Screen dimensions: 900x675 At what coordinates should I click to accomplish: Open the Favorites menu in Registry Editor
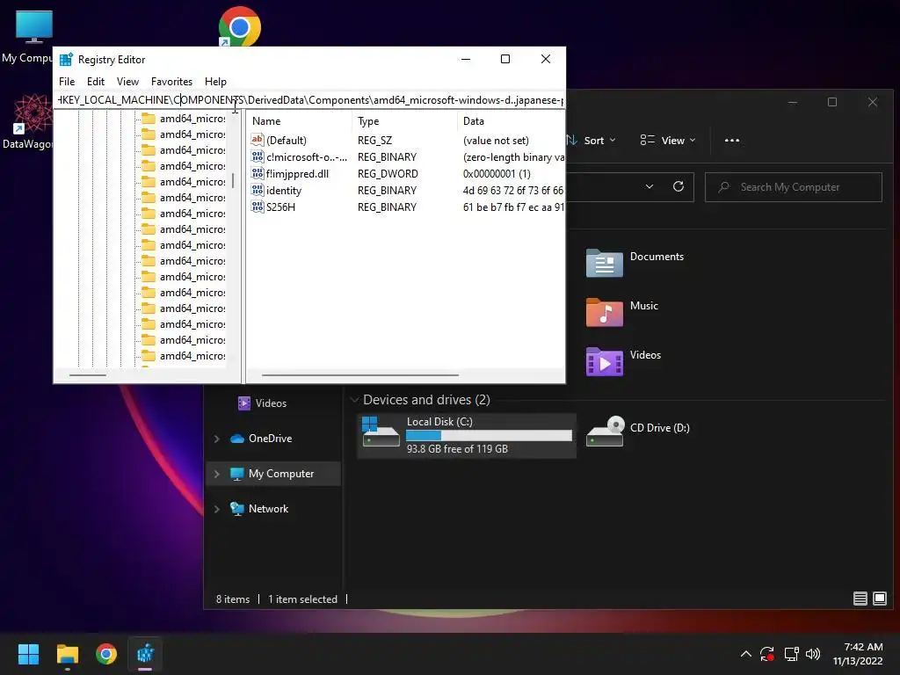click(171, 82)
